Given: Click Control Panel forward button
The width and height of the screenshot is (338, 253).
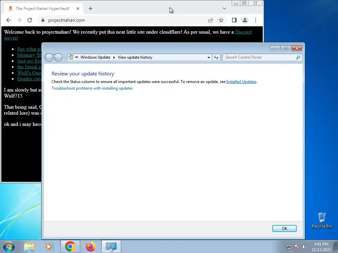Looking at the screenshot, I should 58,57.
